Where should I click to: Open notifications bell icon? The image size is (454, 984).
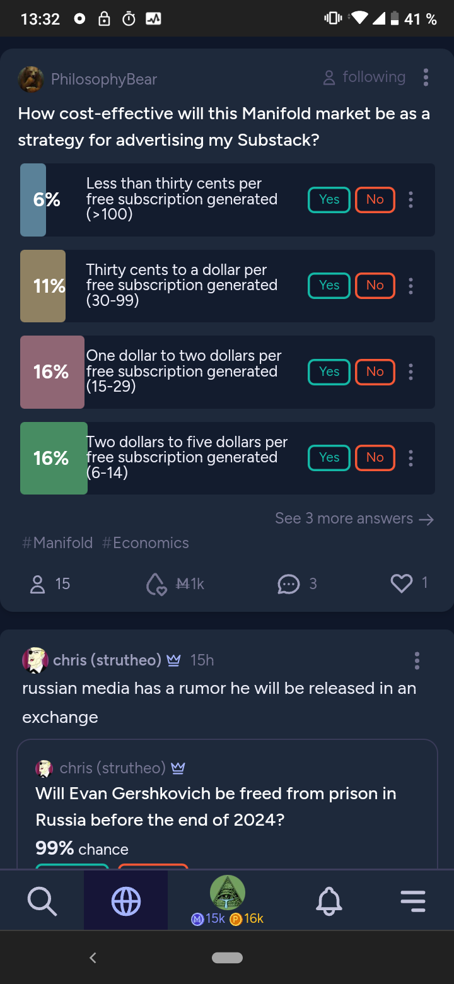(x=329, y=901)
